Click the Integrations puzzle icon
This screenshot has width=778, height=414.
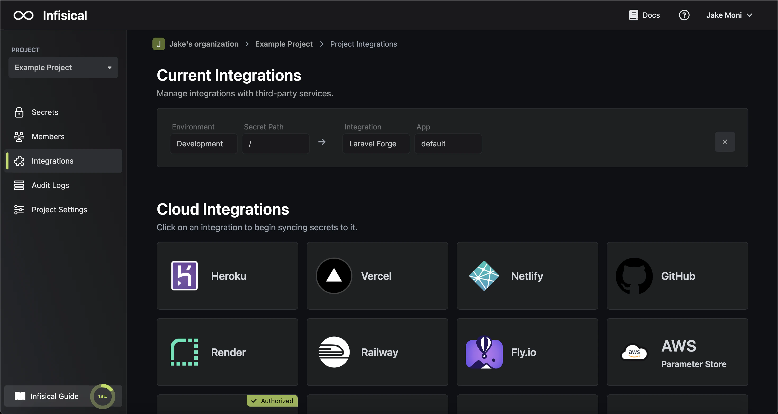coord(19,161)
